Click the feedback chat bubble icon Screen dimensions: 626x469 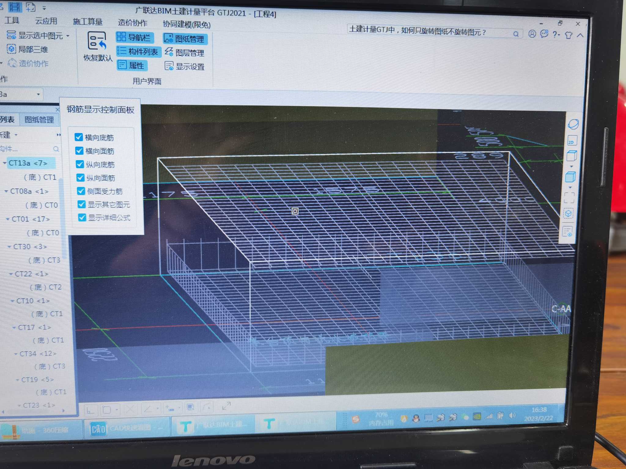click(544, 34)
